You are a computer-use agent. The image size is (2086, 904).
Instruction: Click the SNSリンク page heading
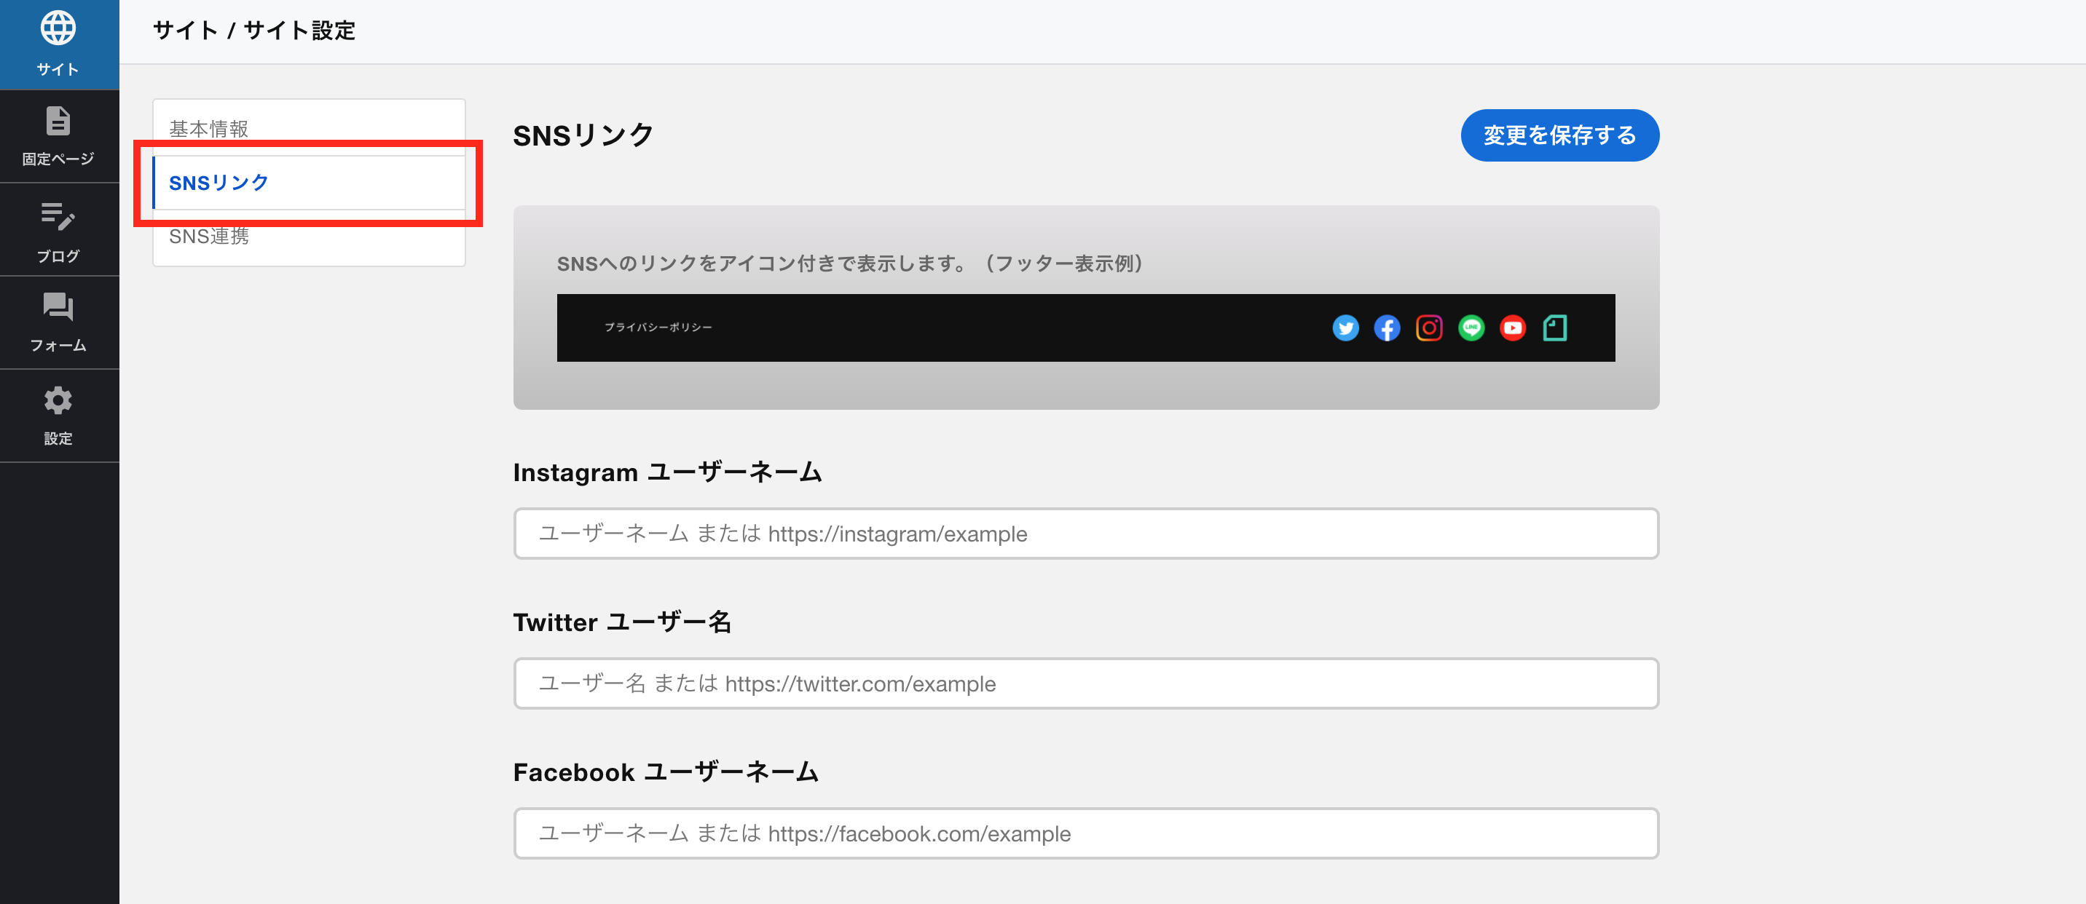(583, 135)
